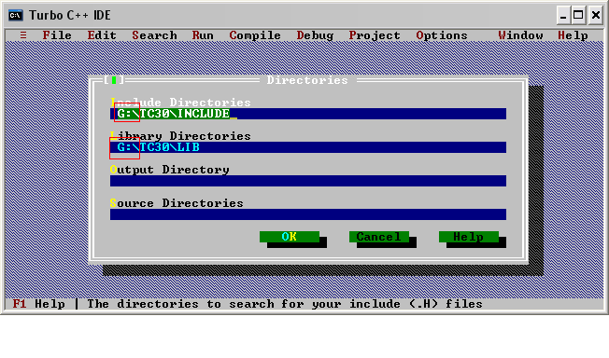Click the 'Directories' dialog title
This screenshot has height=358, width=609.
(x=307, y=80)
